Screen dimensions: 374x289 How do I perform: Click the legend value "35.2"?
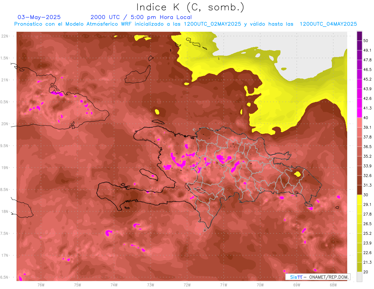(367, 156)
